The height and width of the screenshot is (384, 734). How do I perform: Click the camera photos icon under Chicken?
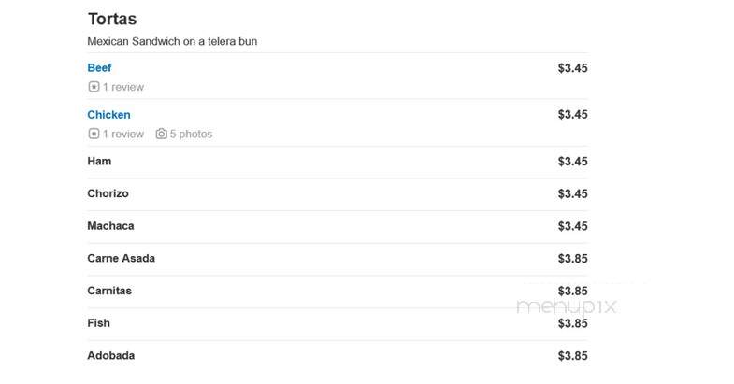coord(161,134)
